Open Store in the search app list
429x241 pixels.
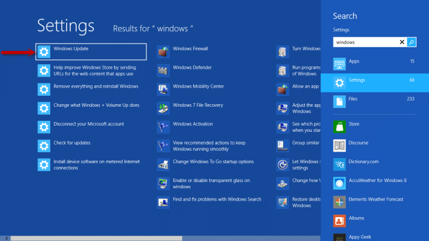[x=375, y=127]
